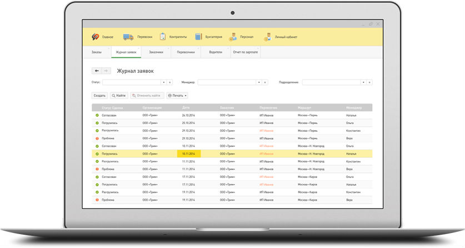
Task: Clear the Менеджер filter with its x button
Action: [x=265, y=82]
